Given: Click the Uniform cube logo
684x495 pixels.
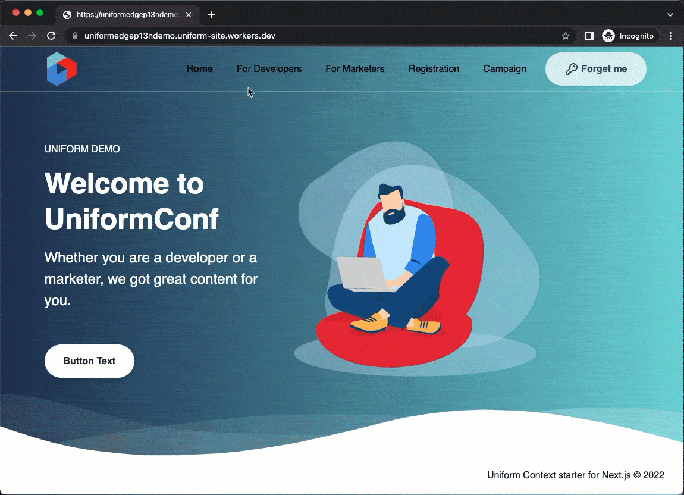Looking at the screenshot, I should click(61, 69).
